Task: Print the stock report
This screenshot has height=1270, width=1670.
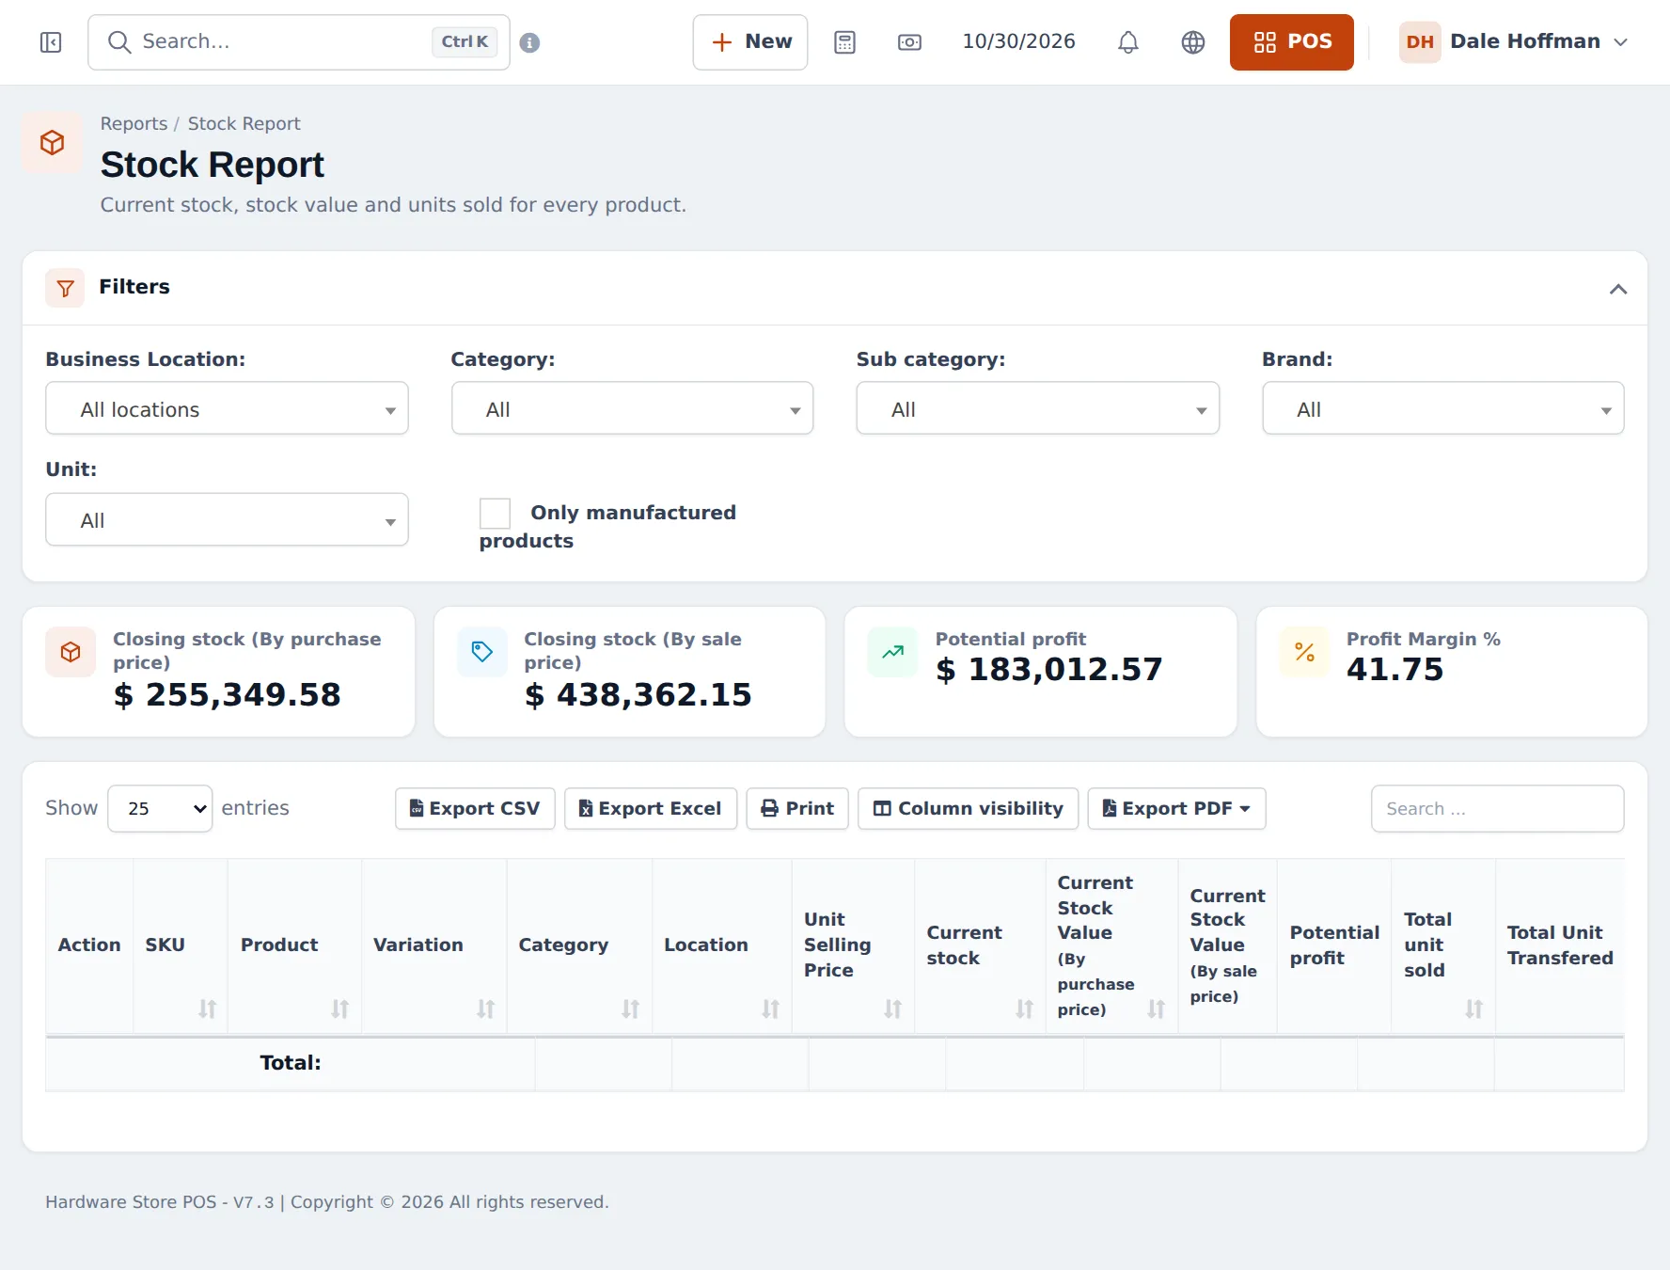Action: (797, 809)
